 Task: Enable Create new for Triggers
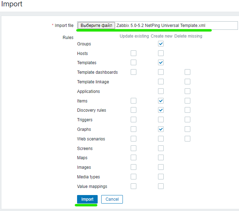tap(161, 120)
